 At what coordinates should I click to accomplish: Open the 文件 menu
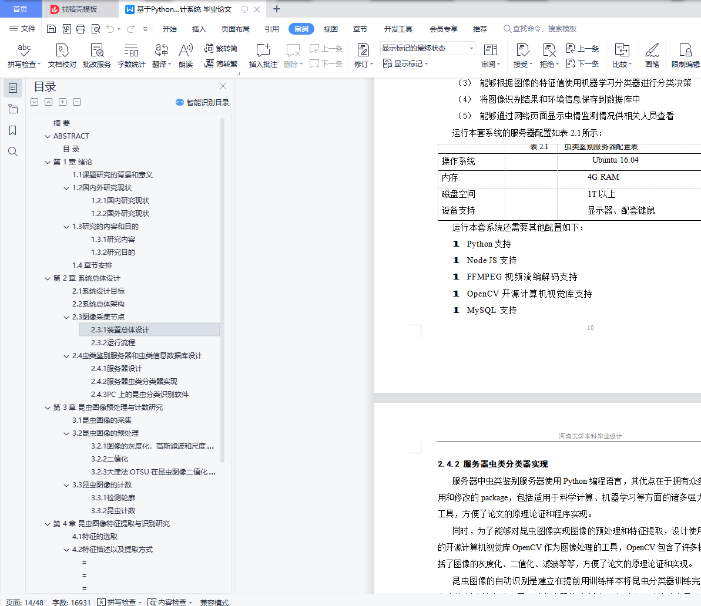[x=22, y=29]
